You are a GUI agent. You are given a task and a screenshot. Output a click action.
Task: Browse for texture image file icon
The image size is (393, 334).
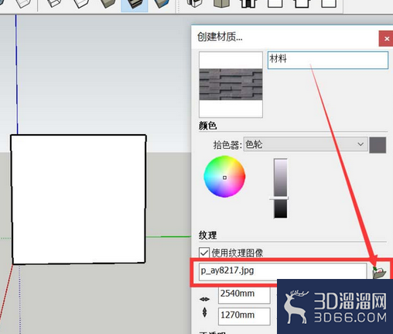click(x=379, y=273)
